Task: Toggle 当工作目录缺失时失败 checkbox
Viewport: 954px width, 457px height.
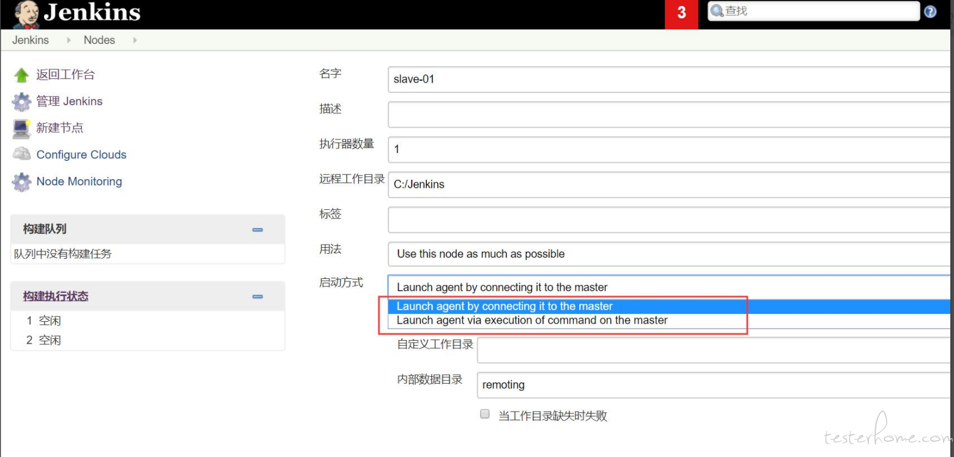Action: 485,414
